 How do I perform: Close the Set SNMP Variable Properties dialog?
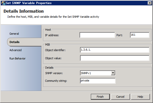pyautogui.click(x=149, y=3)
